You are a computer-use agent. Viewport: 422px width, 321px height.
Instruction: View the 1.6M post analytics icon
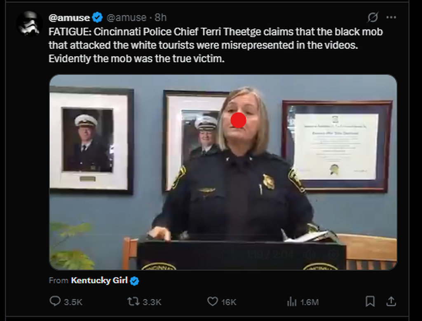[x=292, y=302]
